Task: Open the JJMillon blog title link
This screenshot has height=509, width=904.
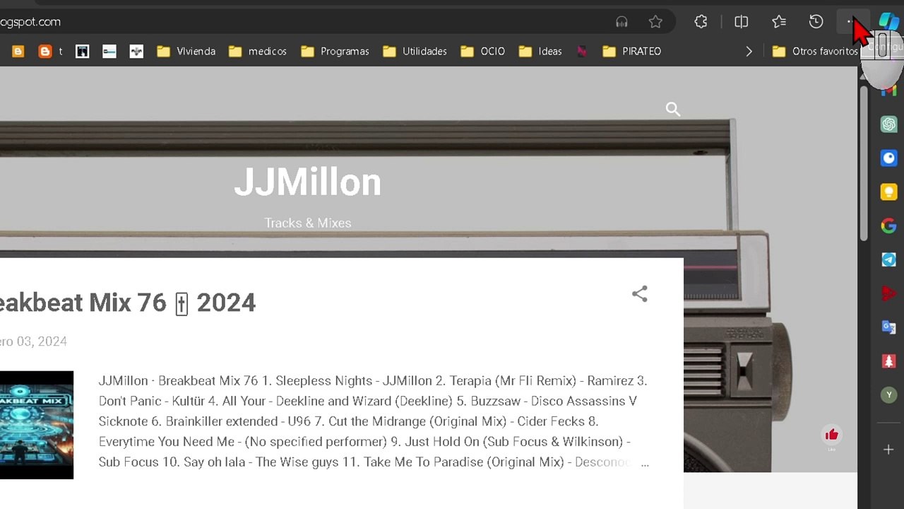Action: tap(308, 182)
